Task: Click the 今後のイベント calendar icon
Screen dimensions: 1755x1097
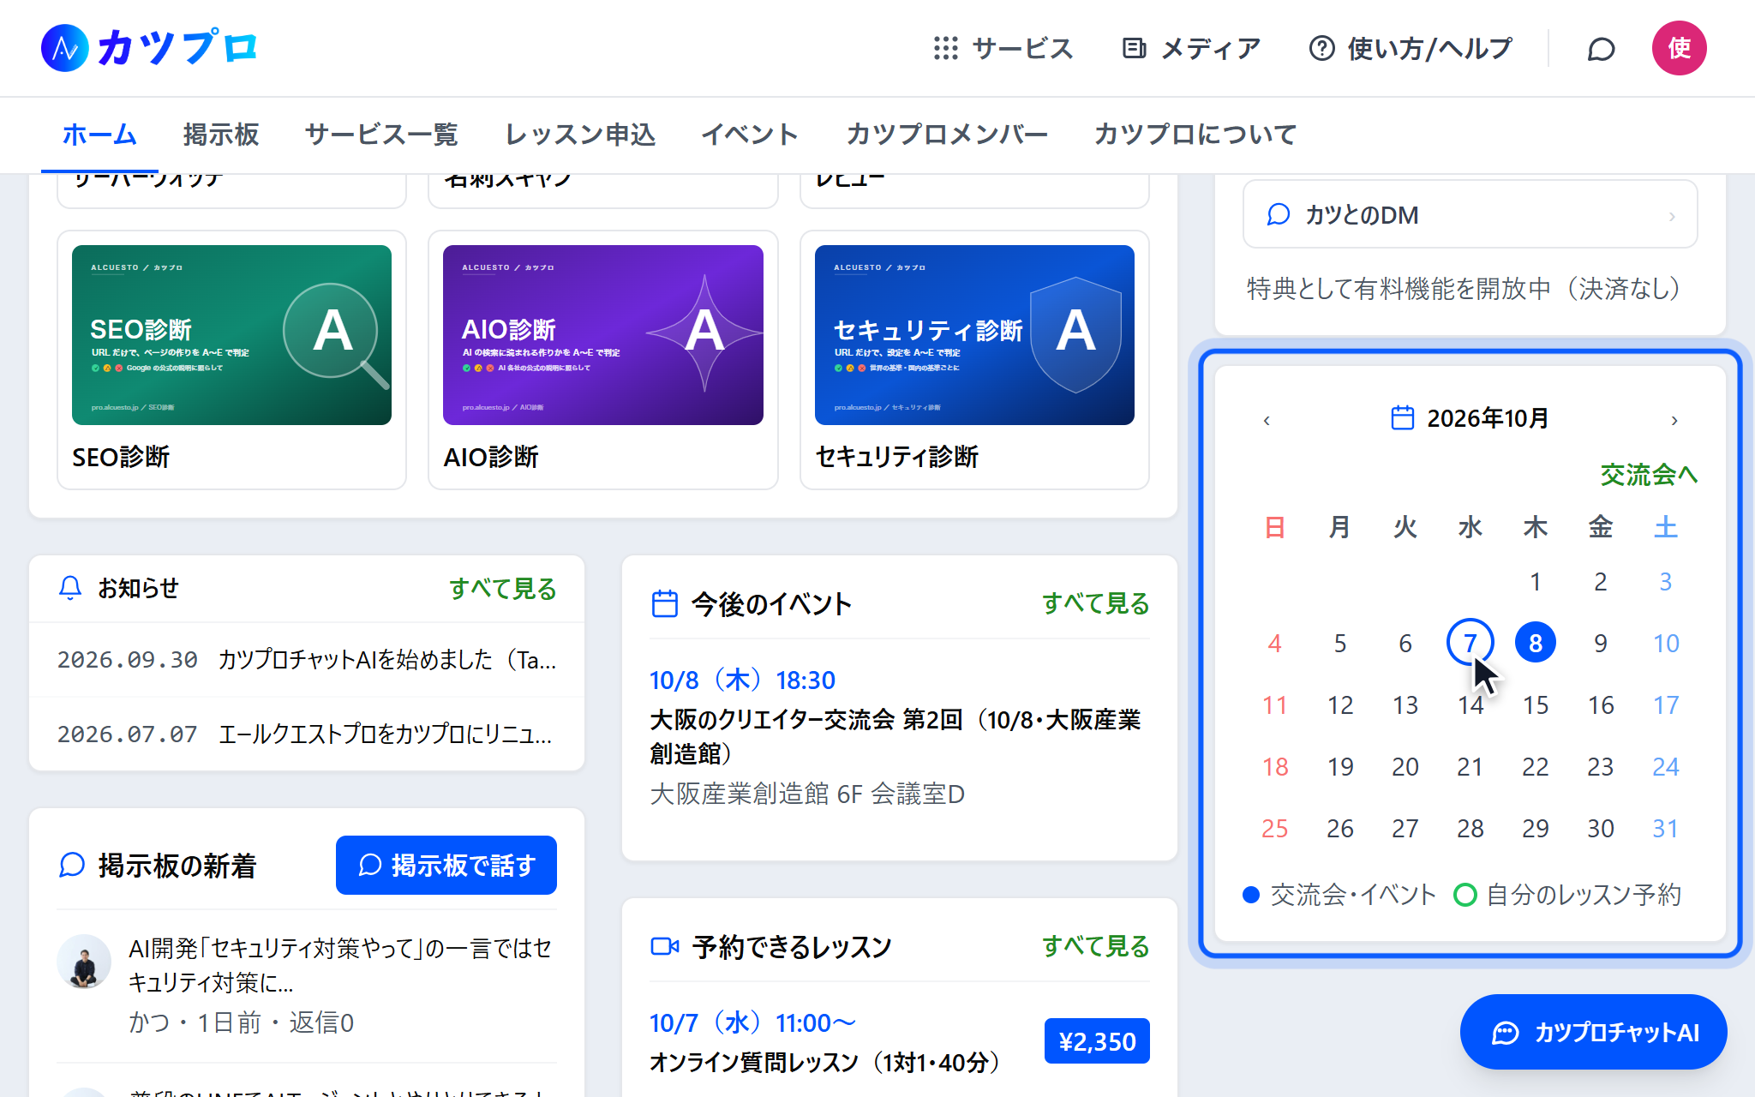Action: (665, 603)
